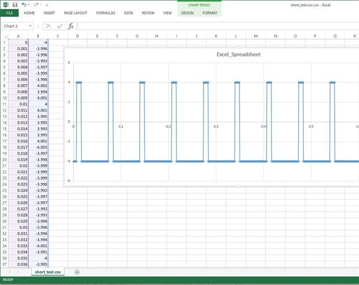The width and height of the screenshot is (359, 285).
Task: Open the FILE tab
Action: [9, 12]
